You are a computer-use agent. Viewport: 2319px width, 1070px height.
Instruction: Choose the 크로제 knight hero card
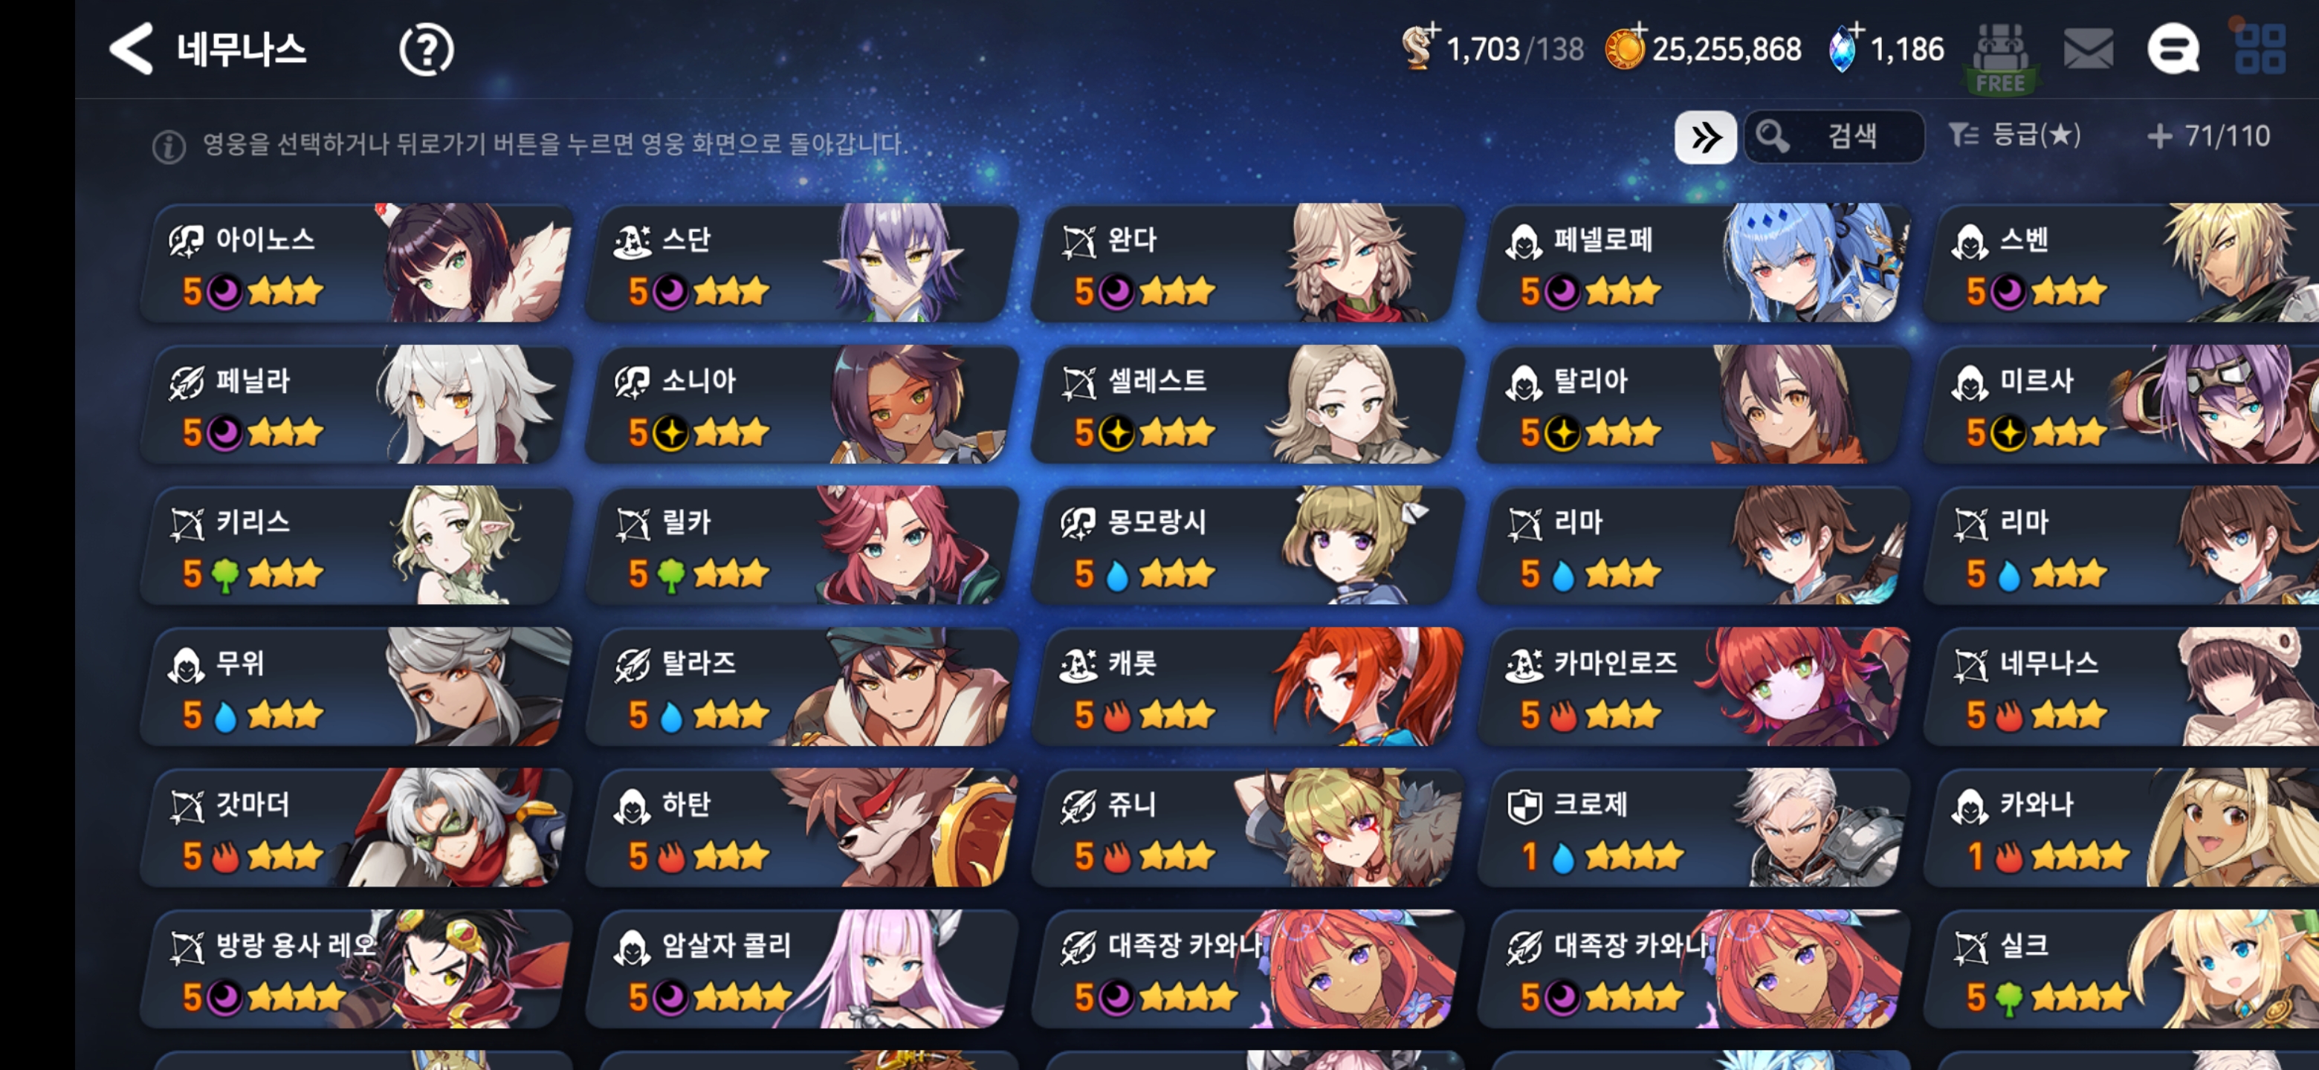(1695, 828)
